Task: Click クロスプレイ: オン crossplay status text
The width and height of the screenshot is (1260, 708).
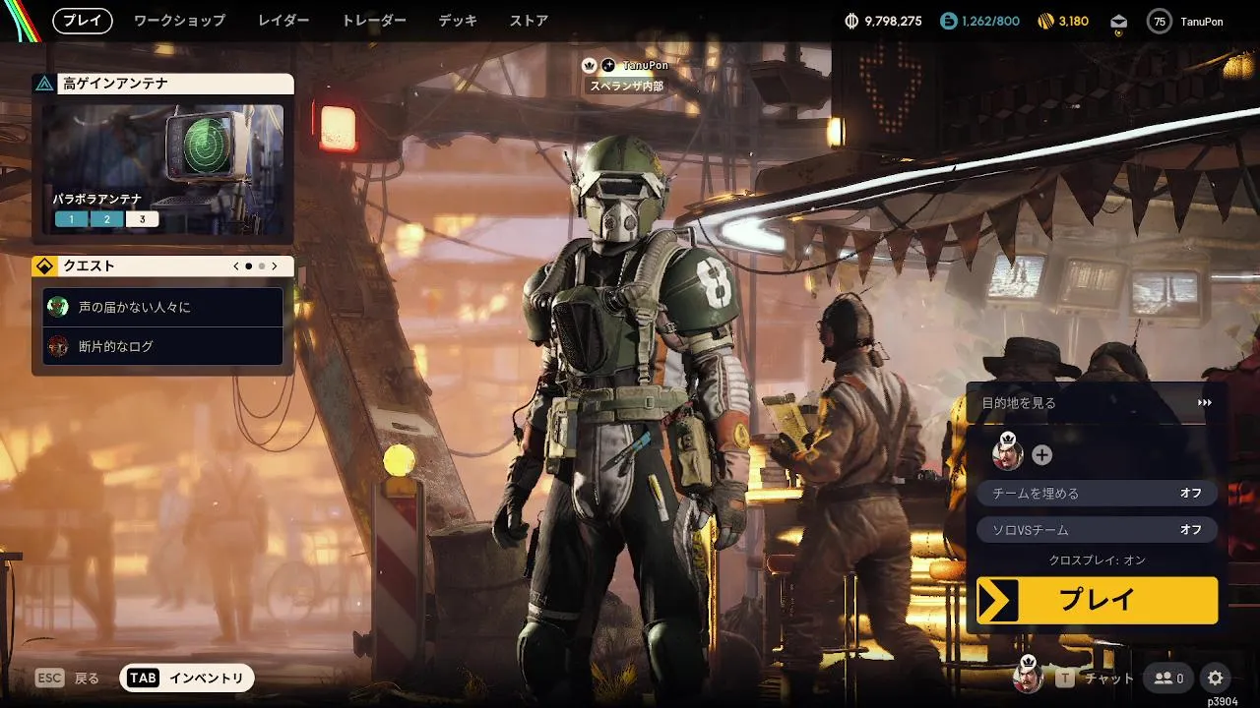Action: [x=1097, y=560]
